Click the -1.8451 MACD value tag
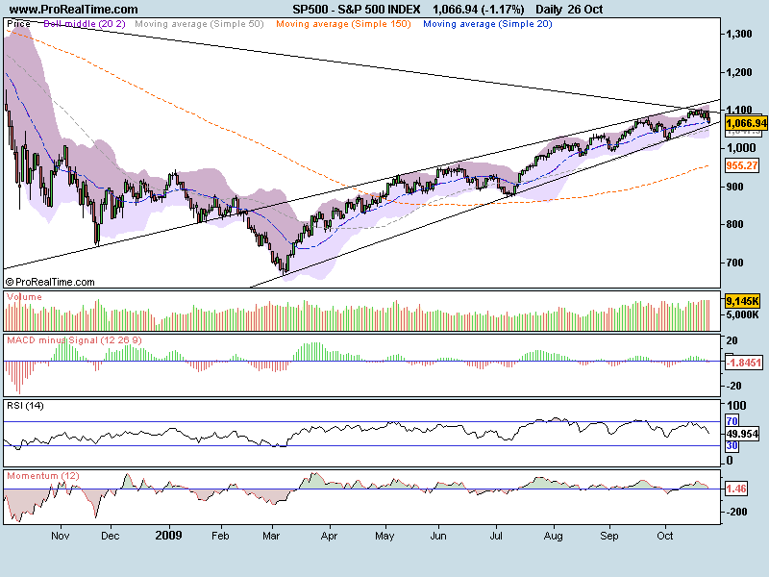This screenshot has height=577, width=769. (x=743, y=363)
